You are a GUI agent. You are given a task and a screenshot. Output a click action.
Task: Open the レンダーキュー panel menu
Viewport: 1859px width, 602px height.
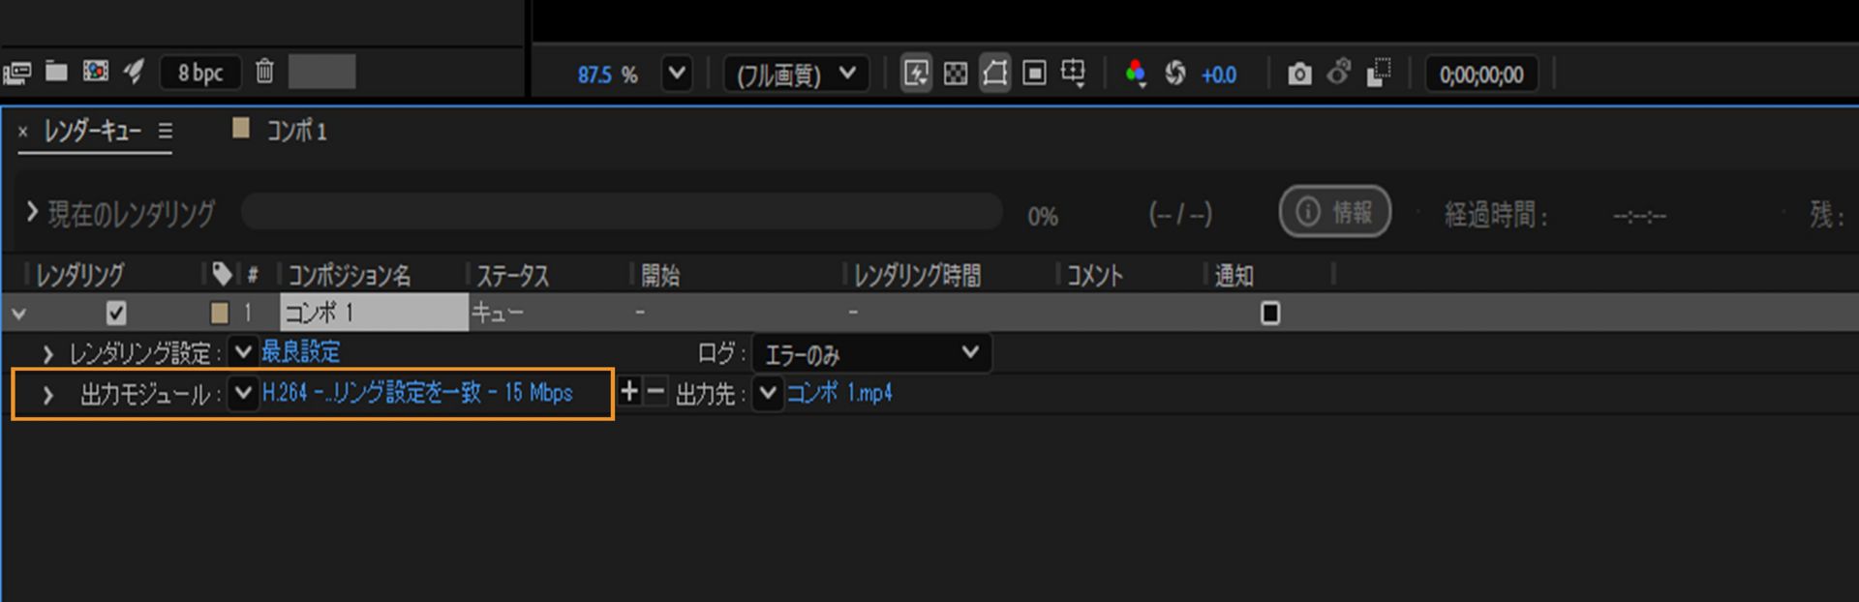(166, 131)
